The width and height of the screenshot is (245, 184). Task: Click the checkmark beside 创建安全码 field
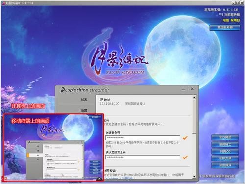(185, 138)
